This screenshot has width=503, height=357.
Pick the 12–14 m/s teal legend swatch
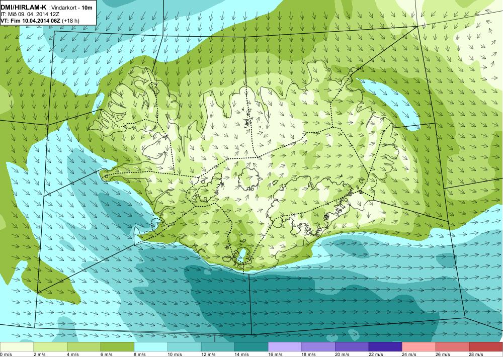218,347
